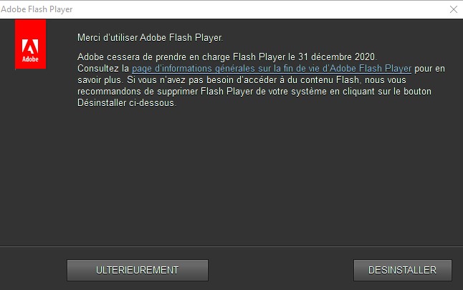Screen dimensions: 463x290
Task: Click the red Adobe logo icon
Action: 30,44
